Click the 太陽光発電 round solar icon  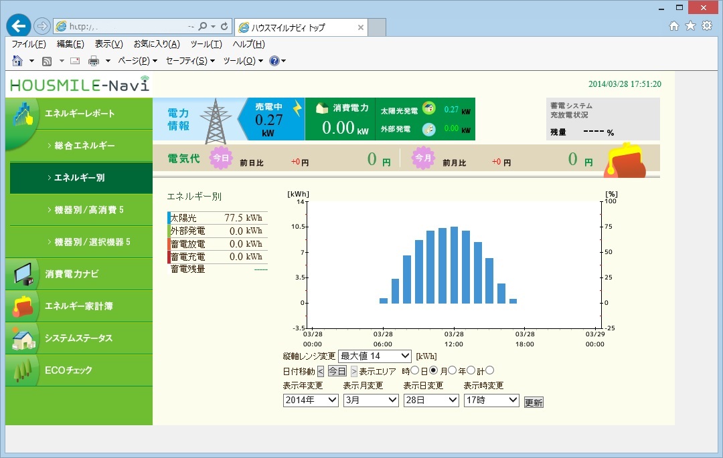point(429,108)
